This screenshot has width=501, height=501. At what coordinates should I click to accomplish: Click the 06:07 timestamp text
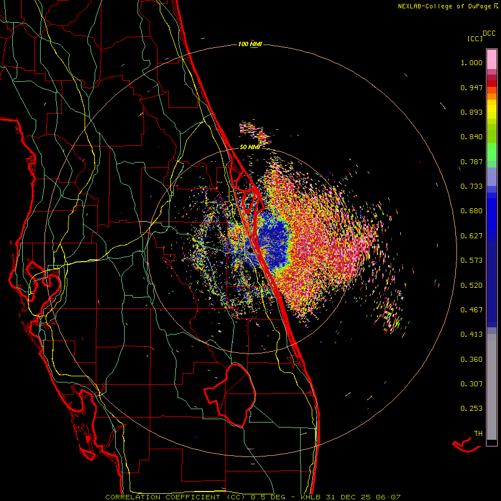(x=388, y=497)
